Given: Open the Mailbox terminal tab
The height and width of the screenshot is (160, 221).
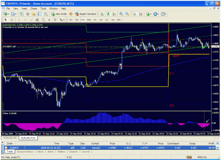Looking at the screenshot, I should tap(62, 152).
